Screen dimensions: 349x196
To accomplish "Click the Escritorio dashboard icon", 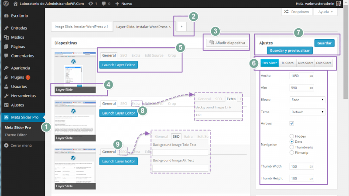I will [6, 16].
